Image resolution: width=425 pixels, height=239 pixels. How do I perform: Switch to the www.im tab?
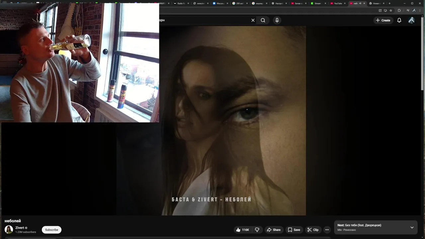(201, 3)
